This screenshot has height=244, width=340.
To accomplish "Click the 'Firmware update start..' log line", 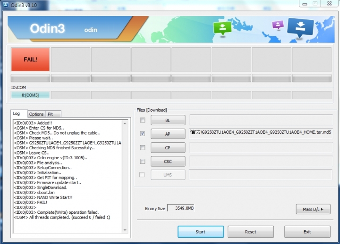I will tap(48, 182).
